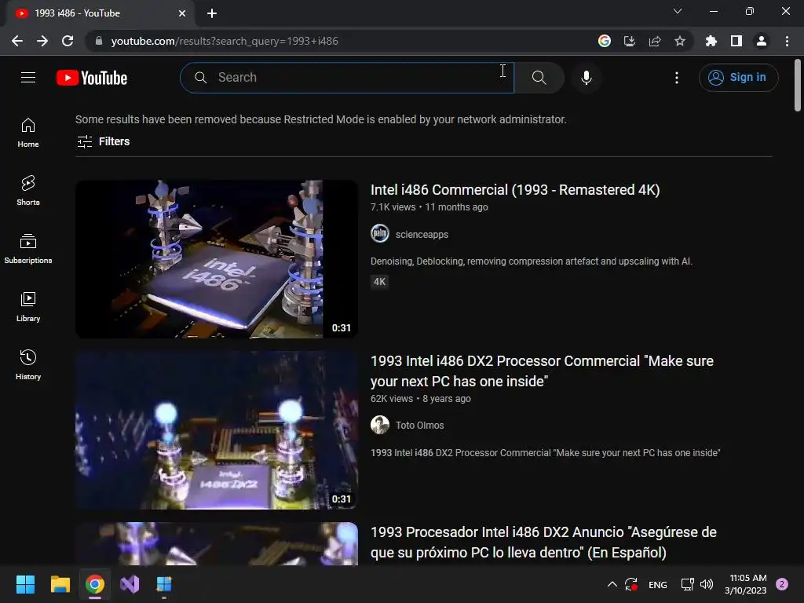The width and height of the screenshot is (804, 603).
Task: Start voice search with microphone icon
Action: point(587,78)
